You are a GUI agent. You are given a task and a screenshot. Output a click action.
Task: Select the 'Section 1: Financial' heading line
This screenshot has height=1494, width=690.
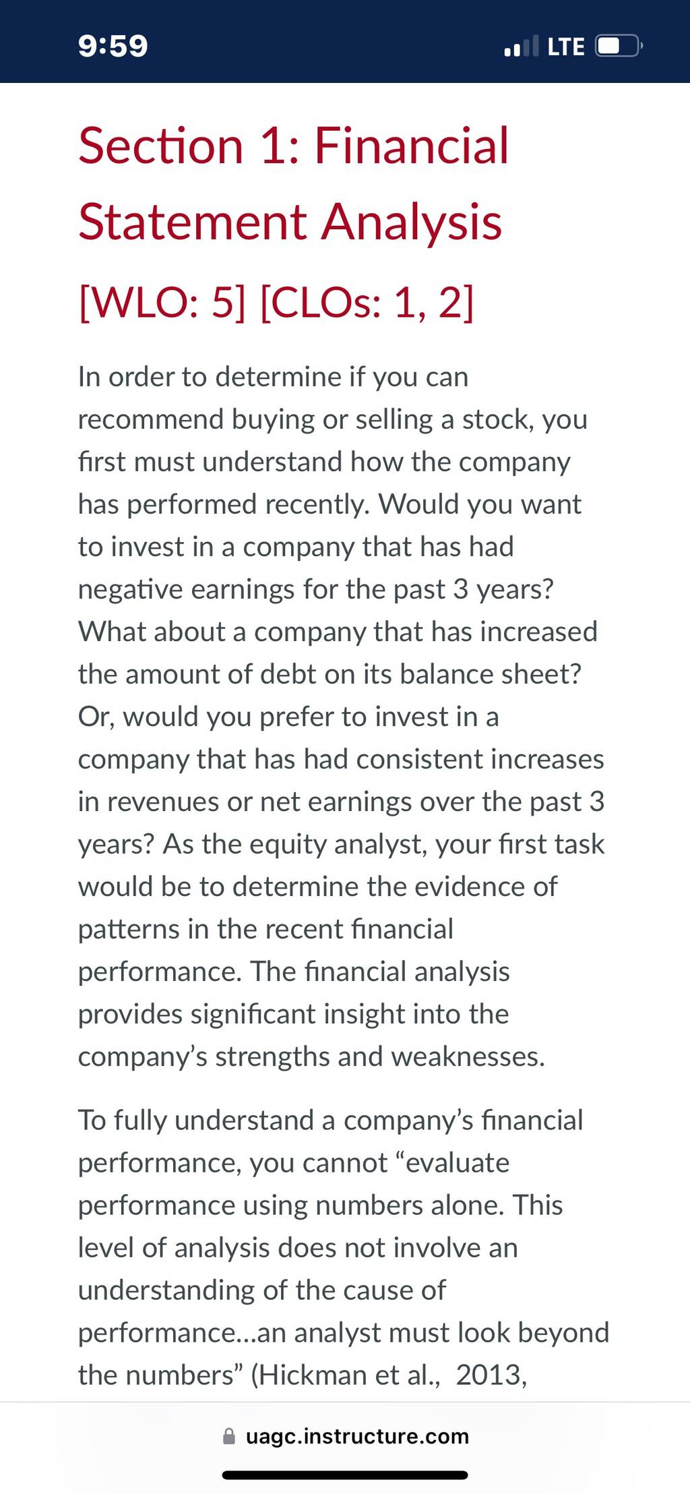click(x=293, y=146)
